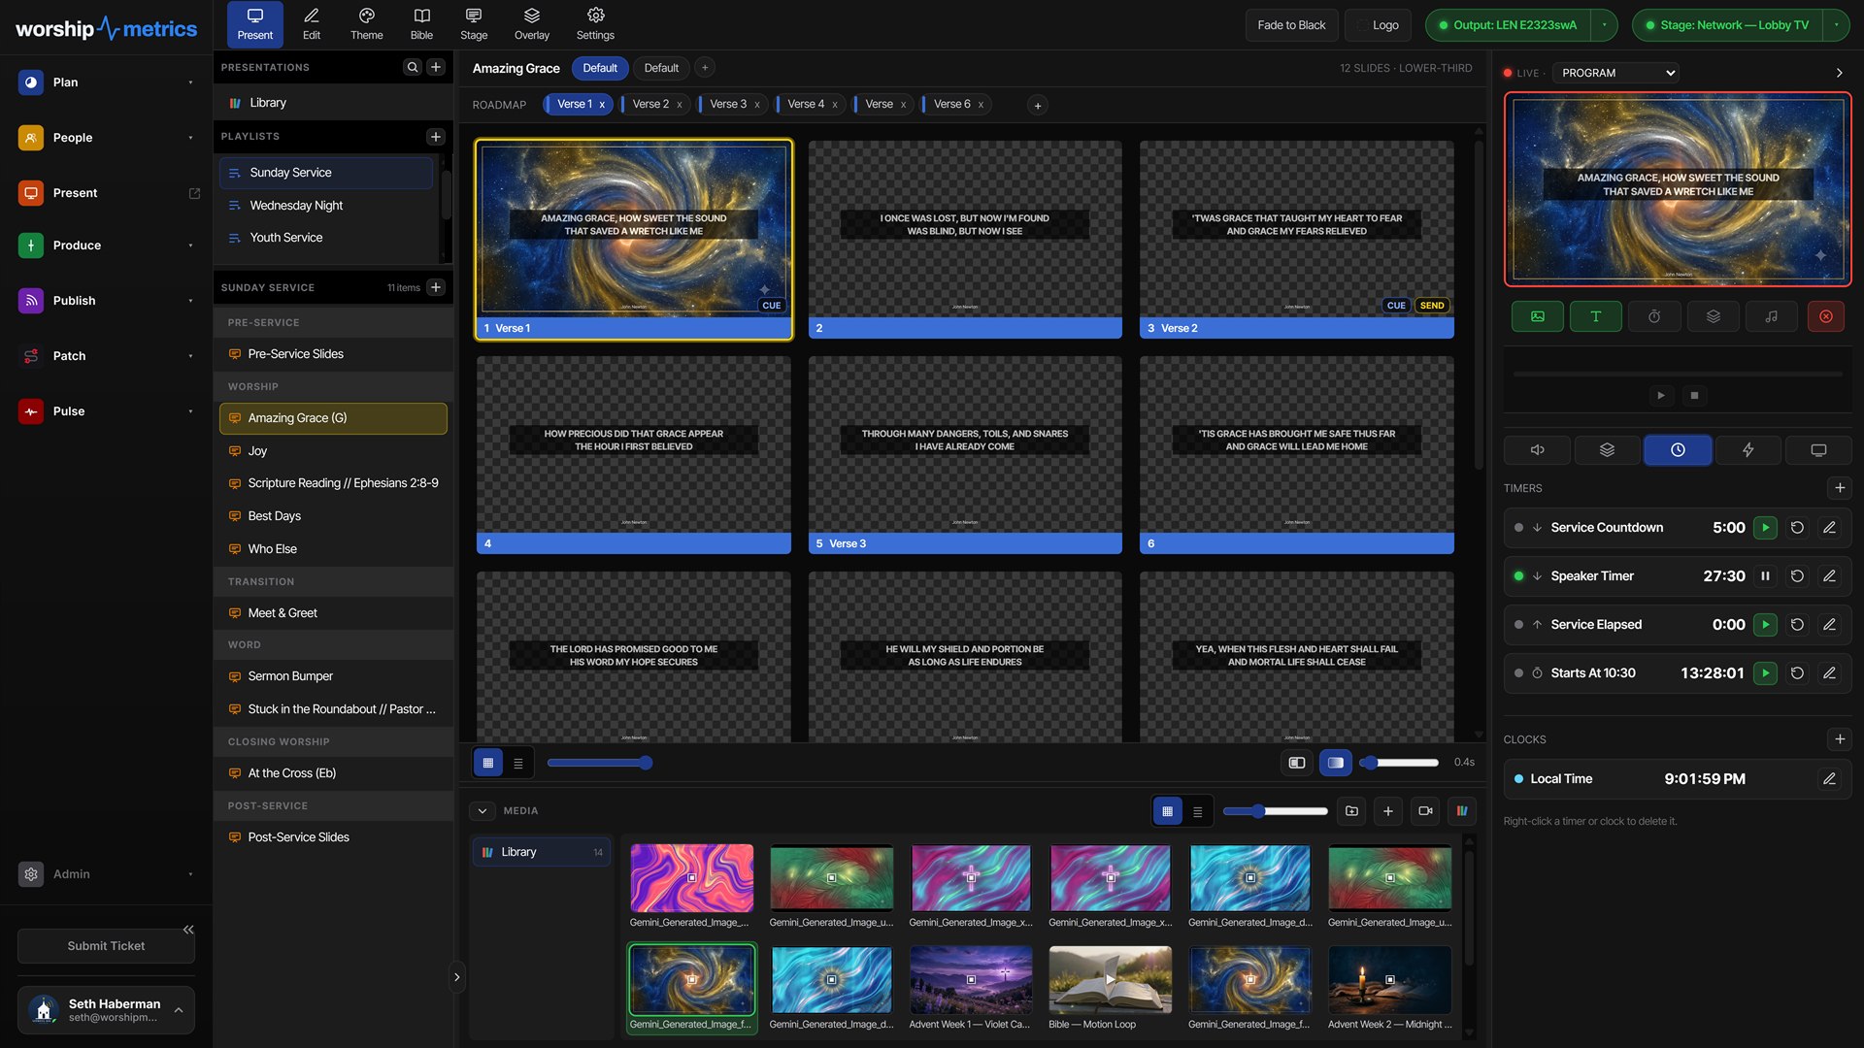Open the PROGRAM dropdown selector
Image resolution: width=1864 pixels, height=1048 pixels.
pos(1616,73)
